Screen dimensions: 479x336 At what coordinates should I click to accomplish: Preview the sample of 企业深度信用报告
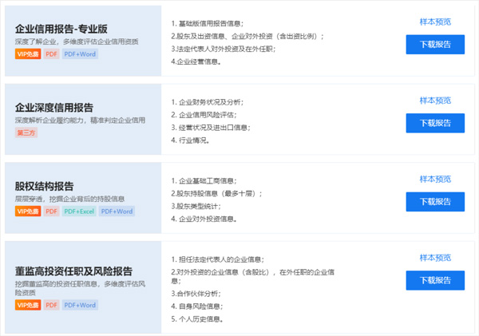point(435,101)
